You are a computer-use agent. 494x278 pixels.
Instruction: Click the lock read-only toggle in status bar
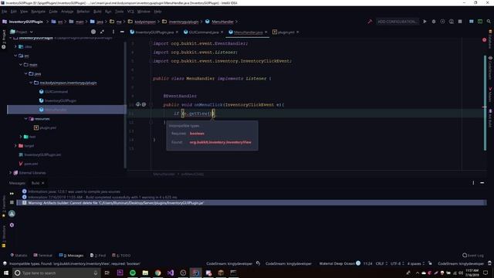(x=430, y=263)
